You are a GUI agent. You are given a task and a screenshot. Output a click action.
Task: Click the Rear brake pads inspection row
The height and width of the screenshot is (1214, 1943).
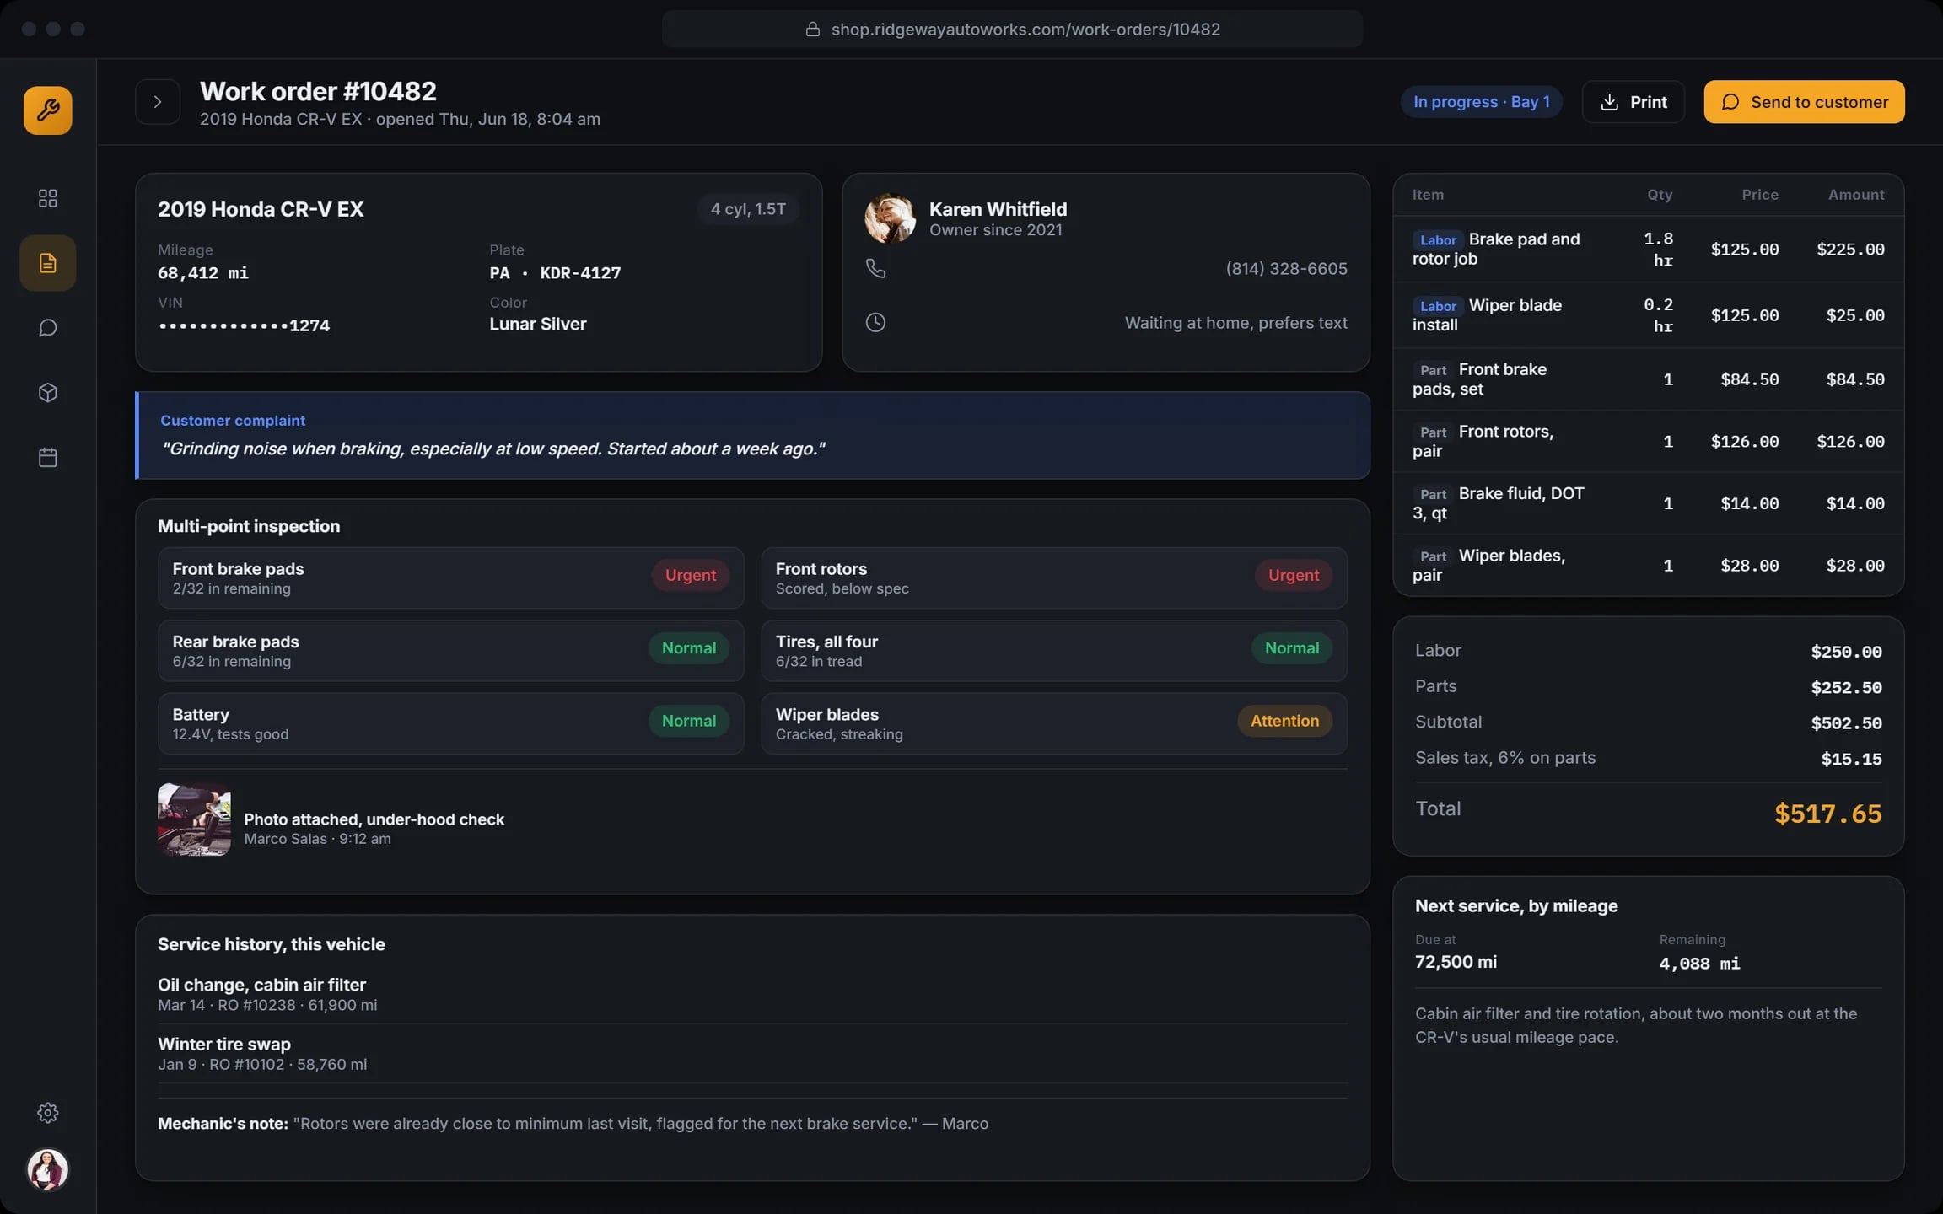(451, 651)
